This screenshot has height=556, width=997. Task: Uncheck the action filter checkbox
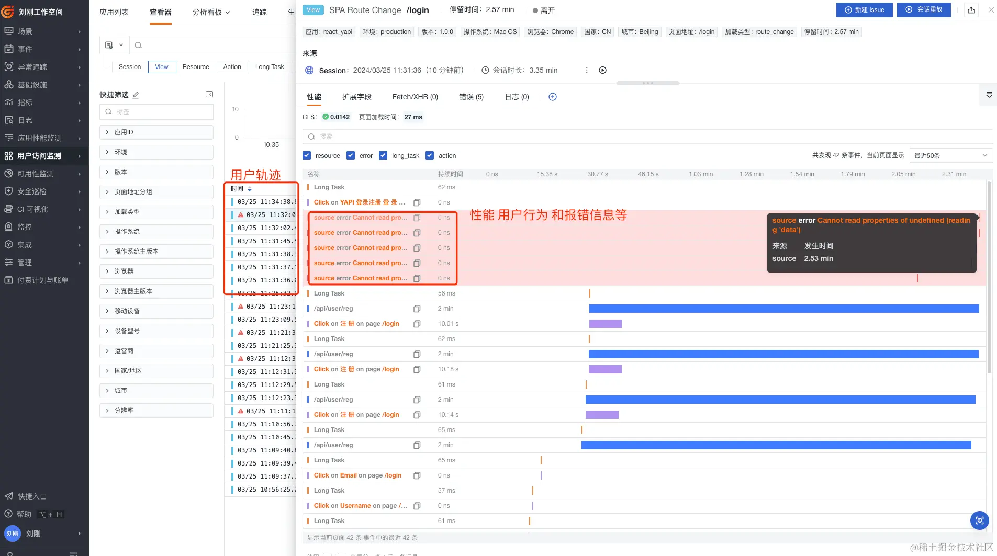[x=430, y=155]
